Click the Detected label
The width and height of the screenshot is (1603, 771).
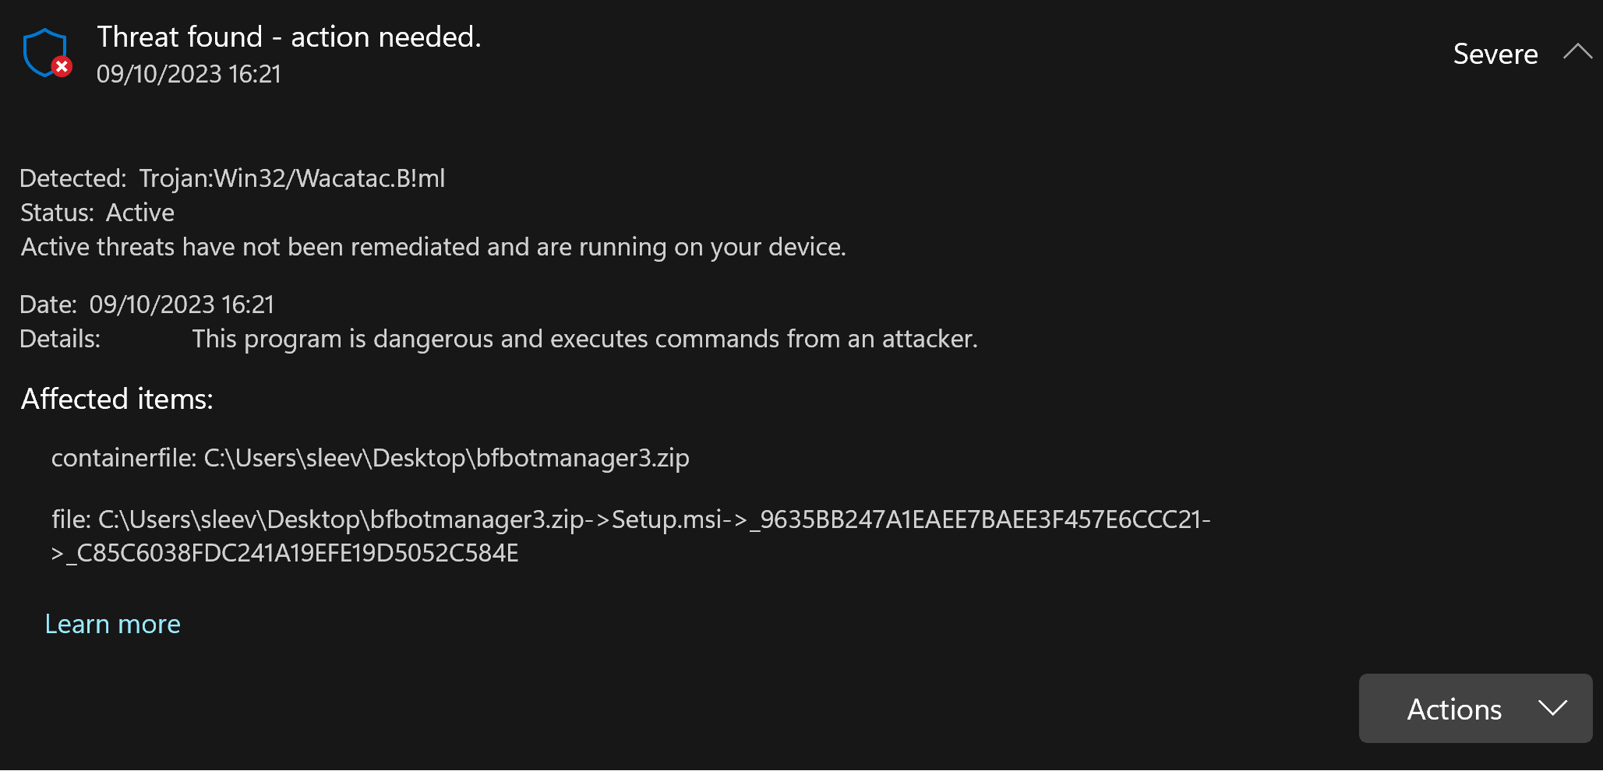click(x=72, y=178)
